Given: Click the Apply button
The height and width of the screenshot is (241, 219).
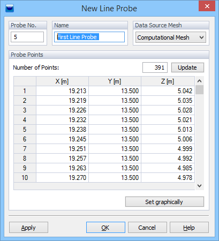Looking at the screenshot, I should click(x=28, y=228).
